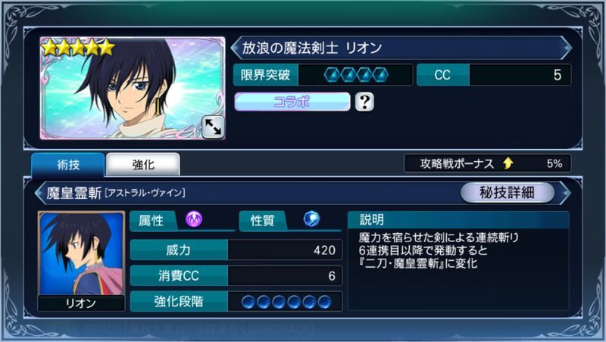
Task: Expand the character card with arrows icon
Action: (213, 126)
